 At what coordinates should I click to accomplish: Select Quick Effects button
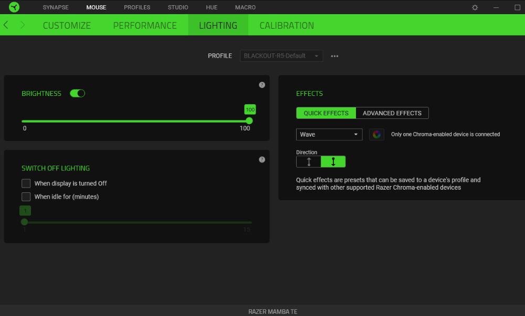[326, 113]
